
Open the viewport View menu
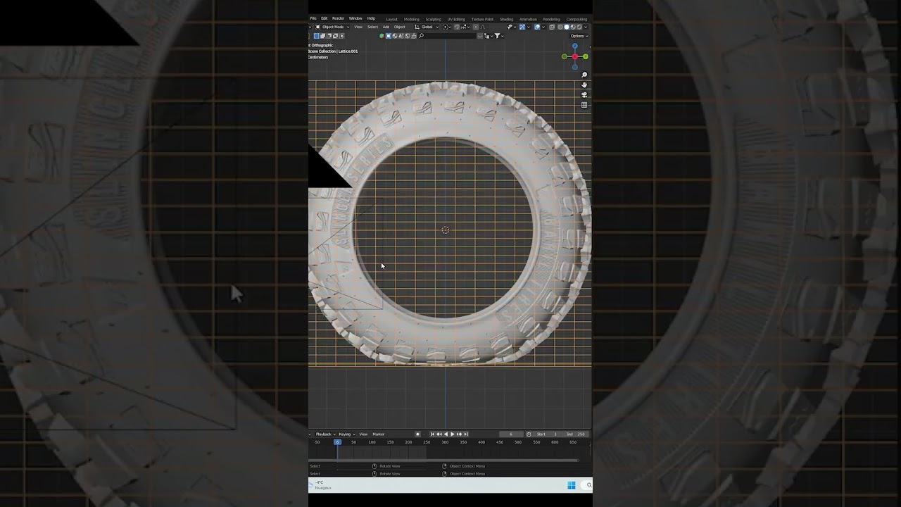coord(358,27)
